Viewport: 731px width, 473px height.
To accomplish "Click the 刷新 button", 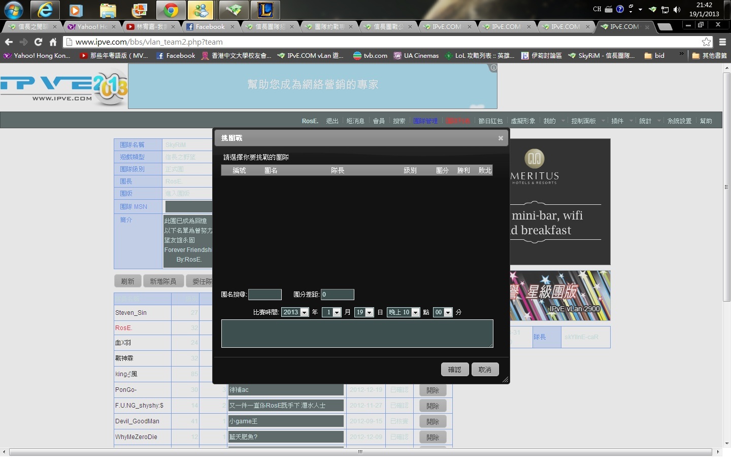I will tap(128, 281).
